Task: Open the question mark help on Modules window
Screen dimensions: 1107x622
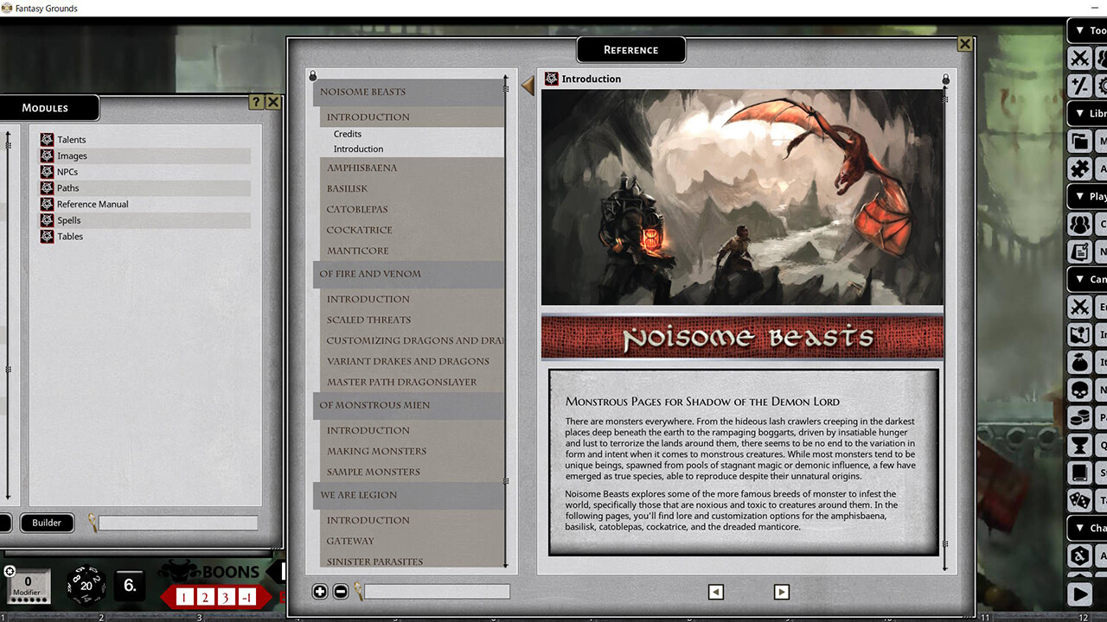Action: click(x=256, y=101)
